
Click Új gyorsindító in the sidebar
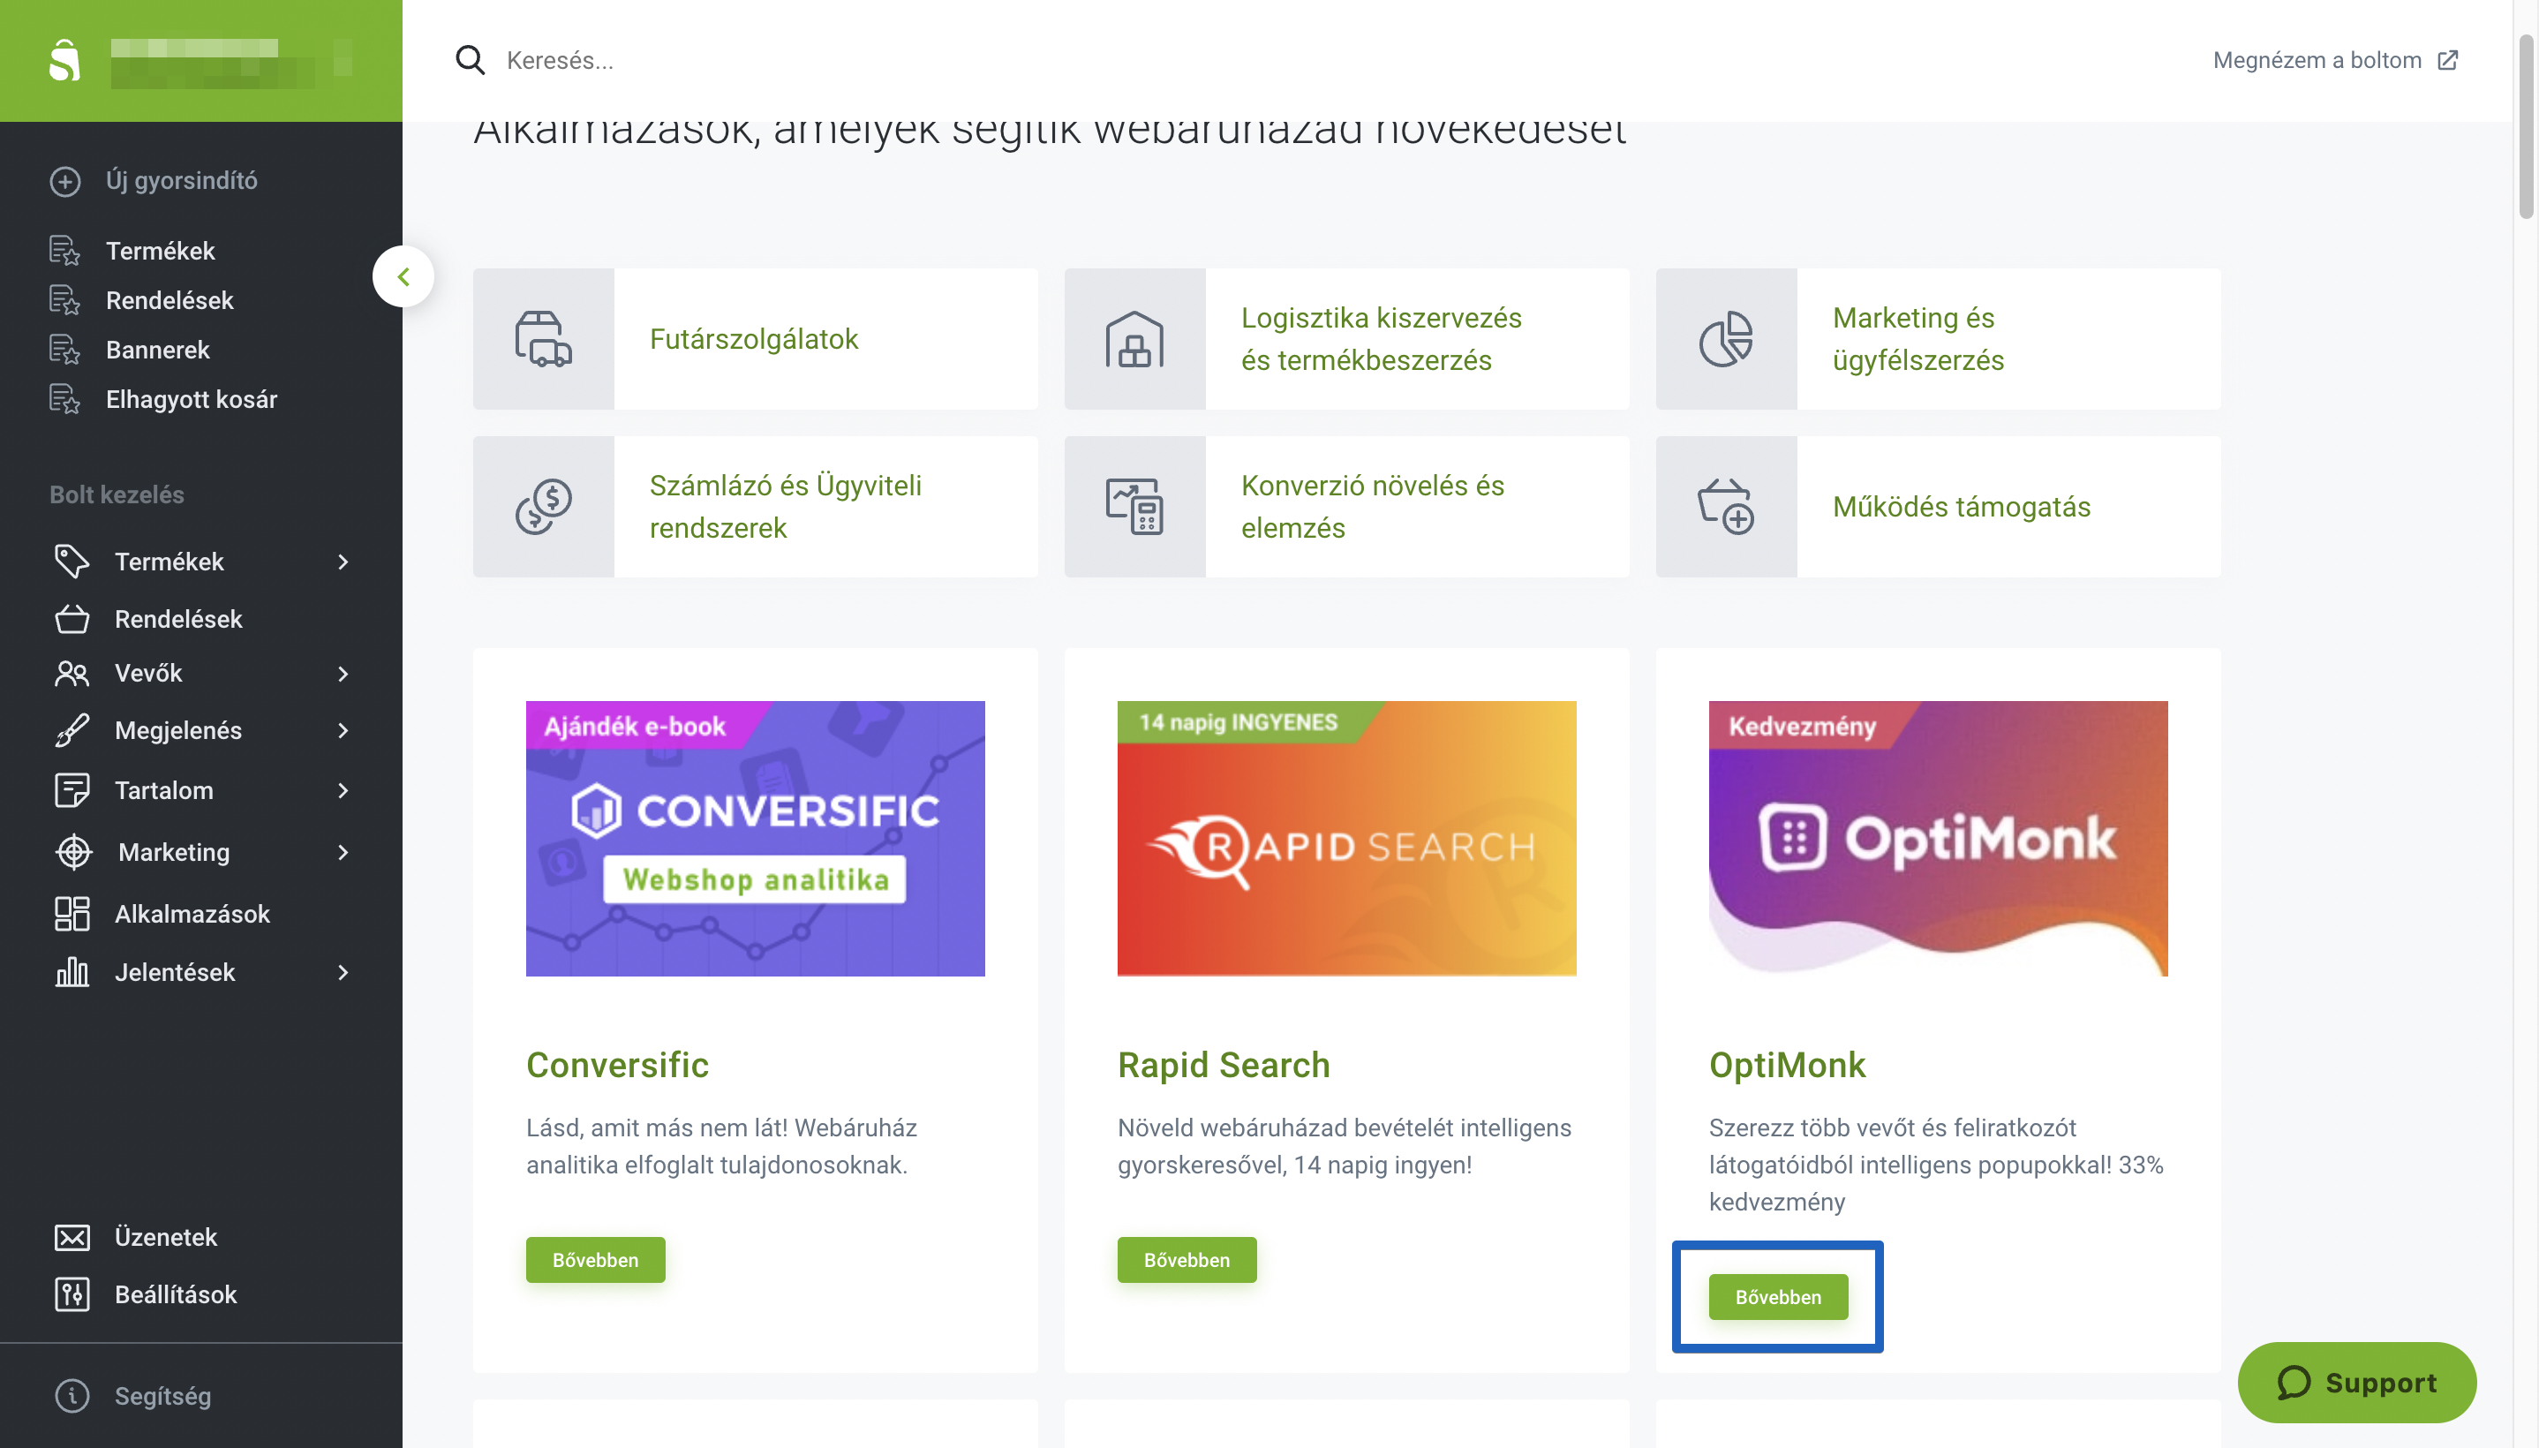coord(181,181)
